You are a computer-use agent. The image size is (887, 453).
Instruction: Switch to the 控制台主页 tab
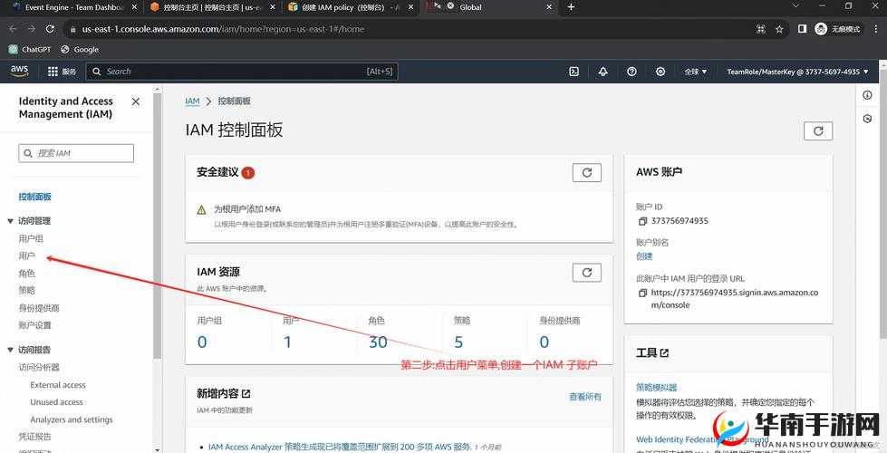(x=211, y=7)
